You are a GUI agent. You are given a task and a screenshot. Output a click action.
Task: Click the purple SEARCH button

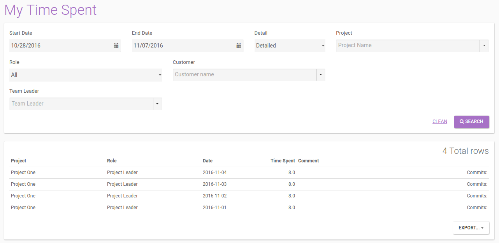(x=471, y=121)
